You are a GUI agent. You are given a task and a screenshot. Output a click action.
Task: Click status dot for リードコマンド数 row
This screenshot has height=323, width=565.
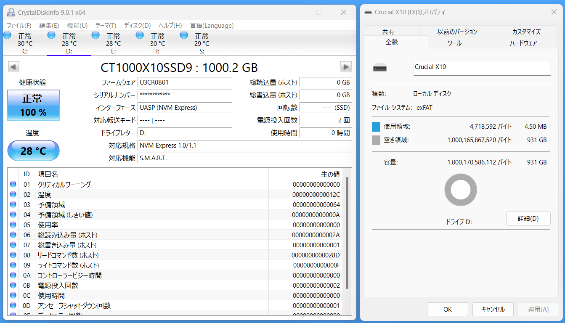point(13,255)
